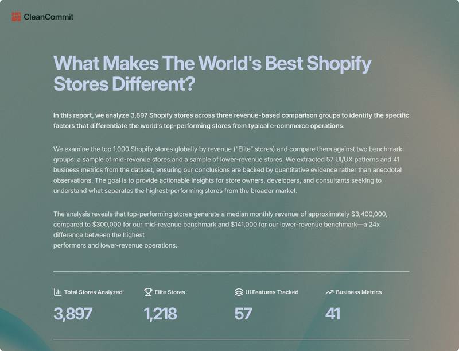Select the 57 UI features figure

(x=243, y=314)
